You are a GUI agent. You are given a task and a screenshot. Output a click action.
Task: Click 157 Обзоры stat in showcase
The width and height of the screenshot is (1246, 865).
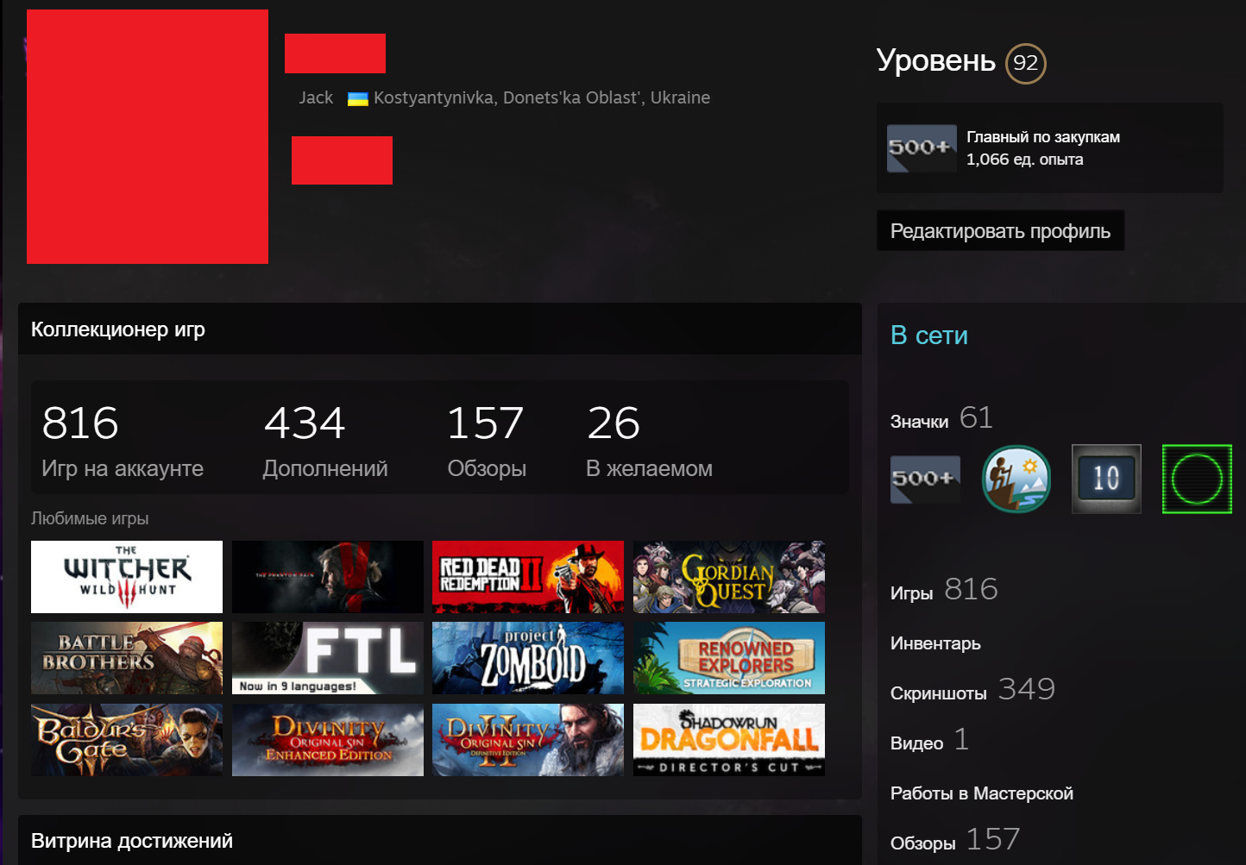tap(487, 441)
